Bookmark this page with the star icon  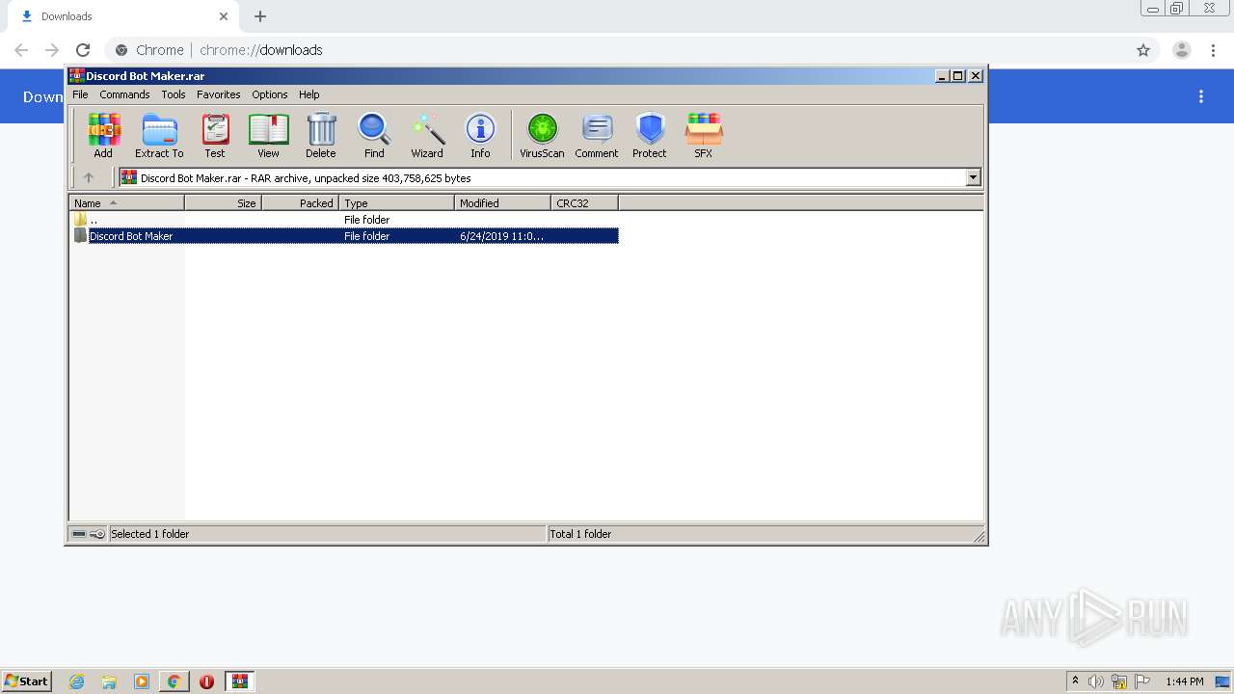[x=1143, y=50]
